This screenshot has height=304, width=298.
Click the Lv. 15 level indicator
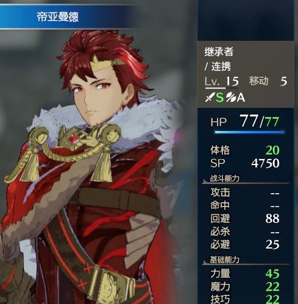pyautogui.click(x=222, y=82)
